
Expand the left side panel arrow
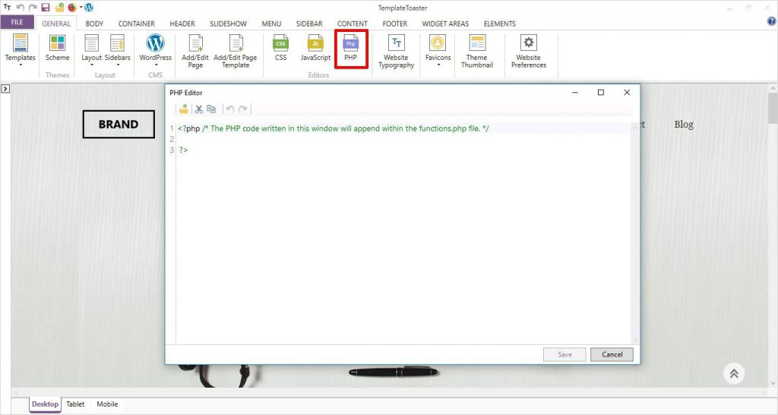click(5, 88)
